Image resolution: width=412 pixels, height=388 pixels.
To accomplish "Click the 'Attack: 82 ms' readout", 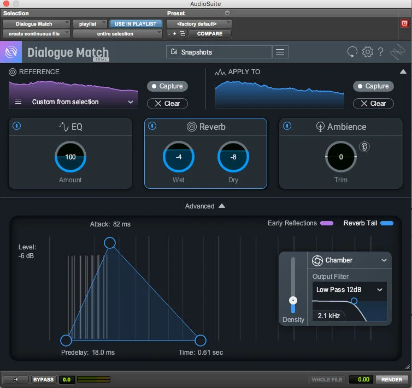I will pyautogui.click(x=110, y=224).
